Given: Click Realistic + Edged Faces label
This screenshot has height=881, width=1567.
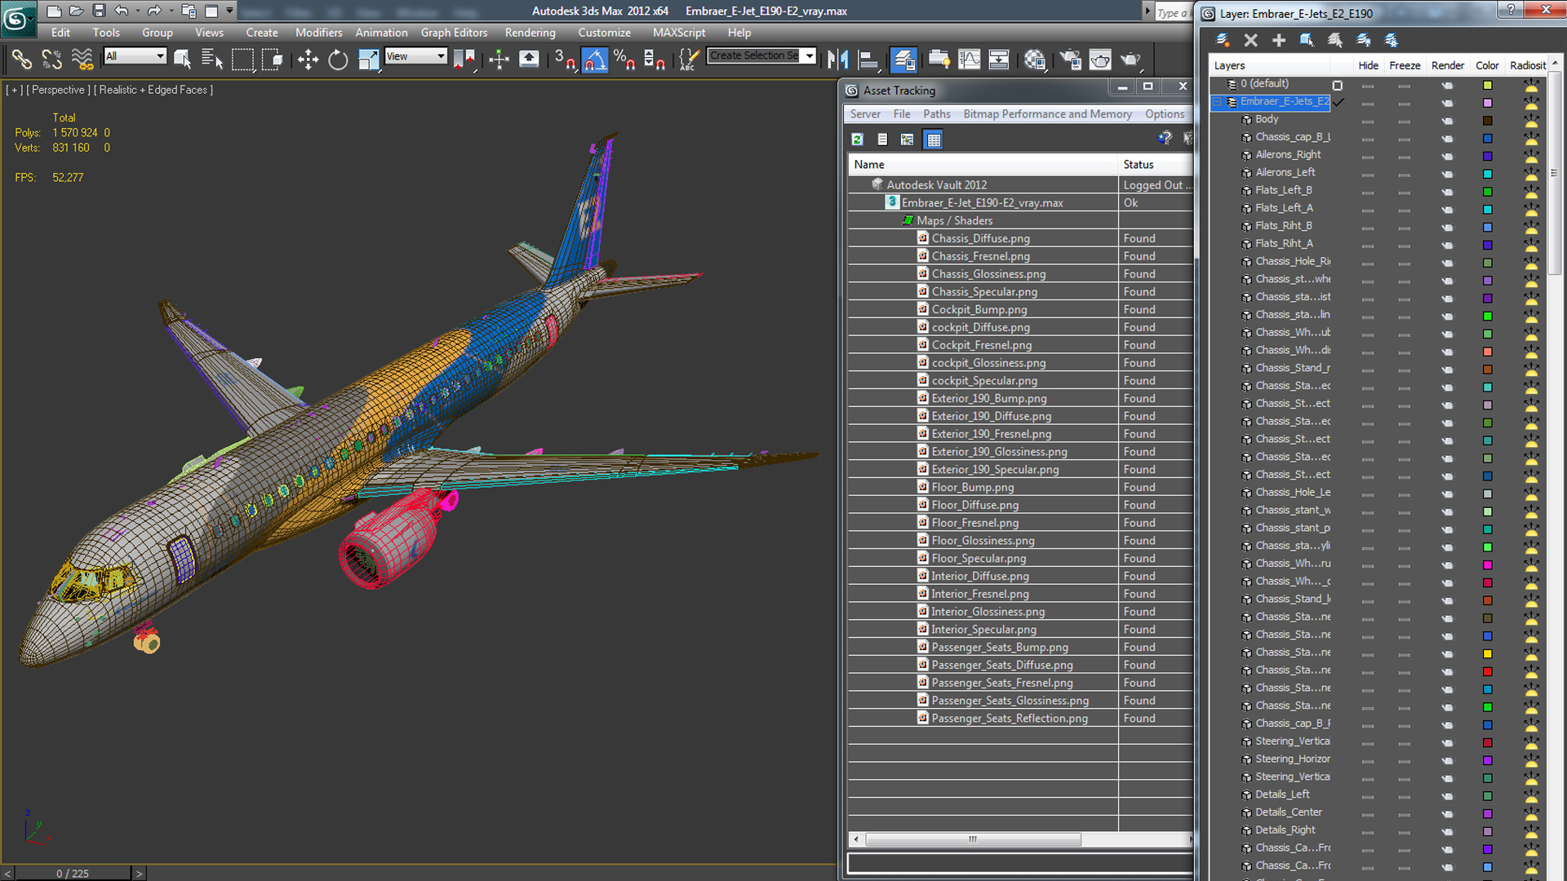Looking at the screenshot, I should pyautogui.click(x=153, y=90).
